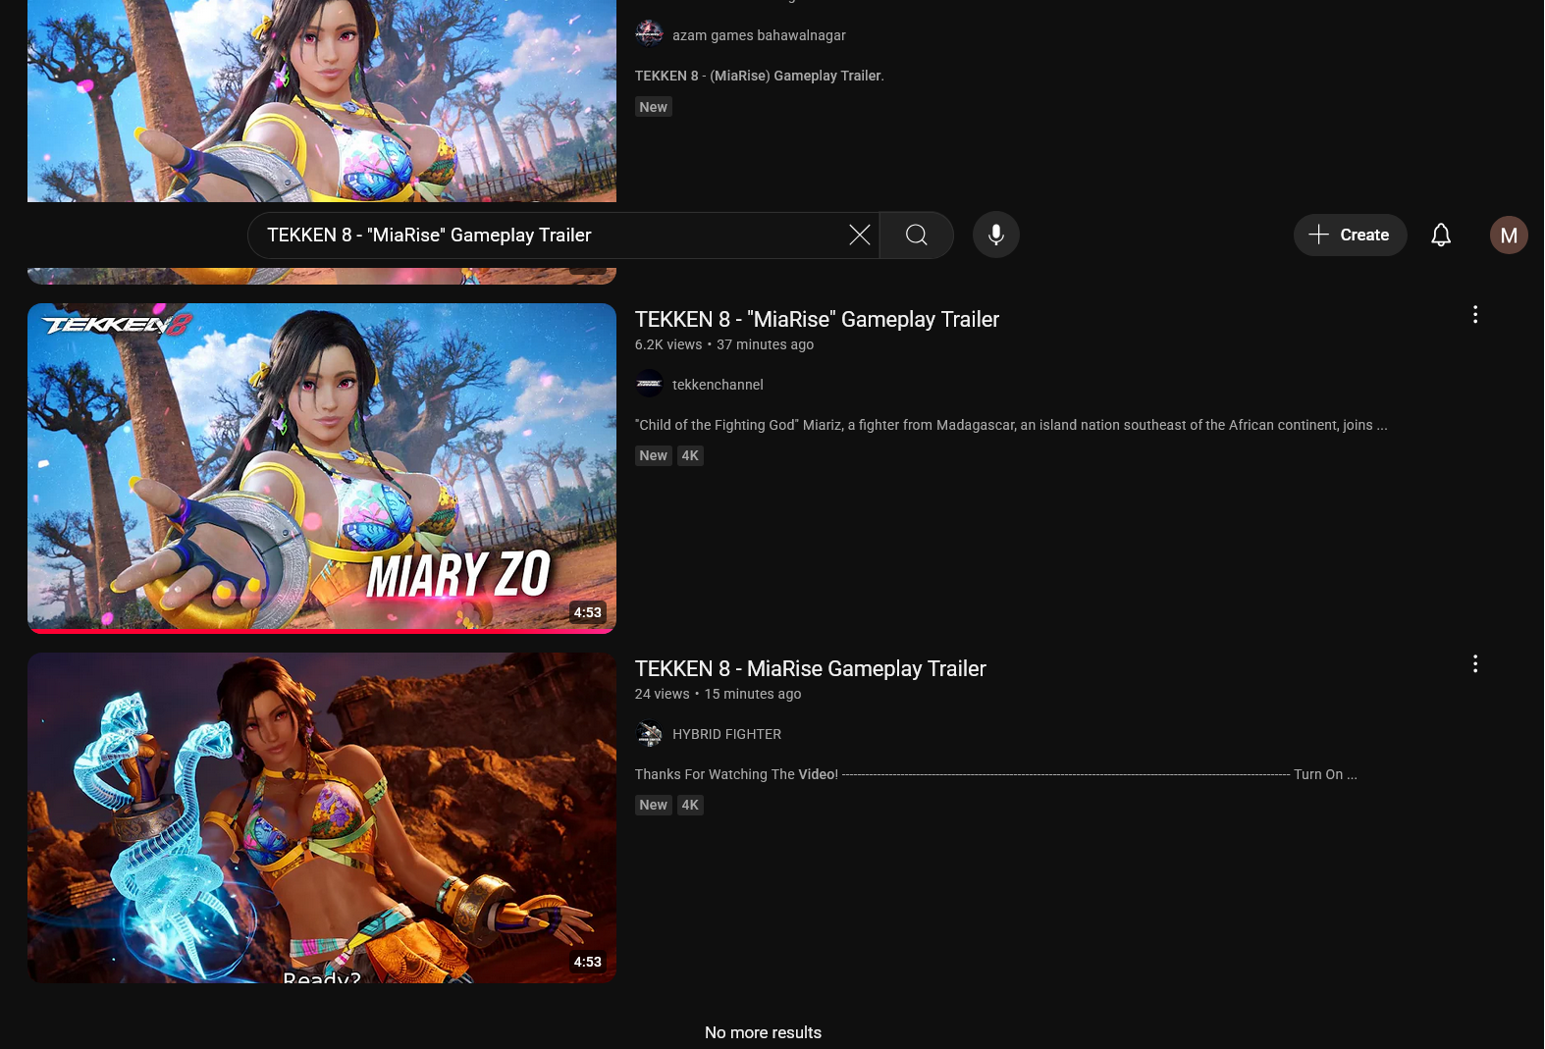Visit the tekkenchannel channel name
Screen dimensions: 1545x1049
tap(718, 385)
